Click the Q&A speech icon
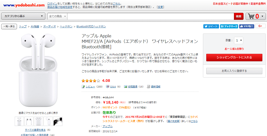 pyautogui.click(x=107, y=87)
